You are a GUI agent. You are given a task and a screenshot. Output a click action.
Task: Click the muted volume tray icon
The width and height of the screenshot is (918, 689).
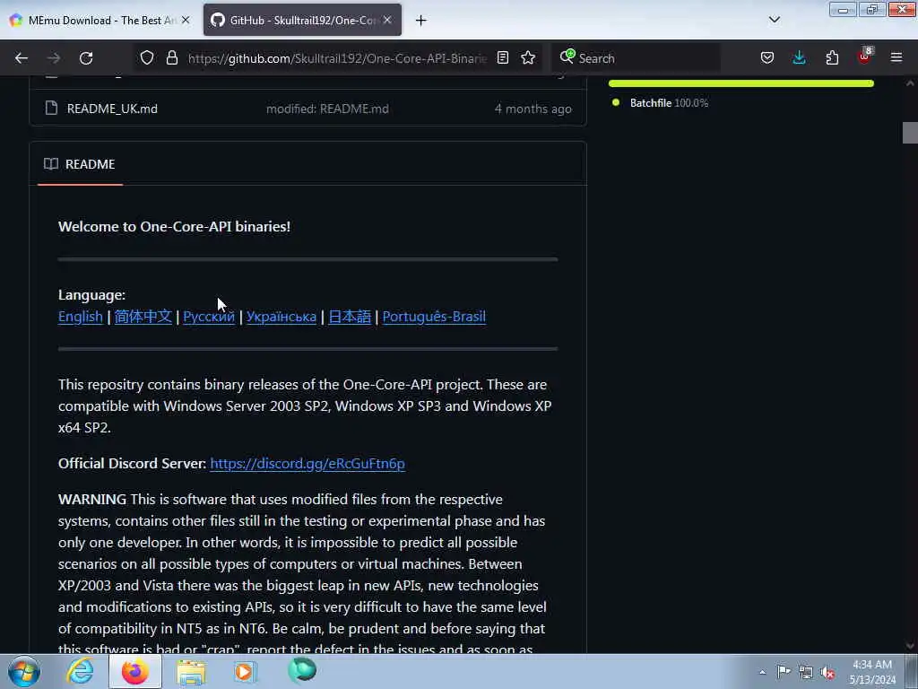tap(827, 673)
